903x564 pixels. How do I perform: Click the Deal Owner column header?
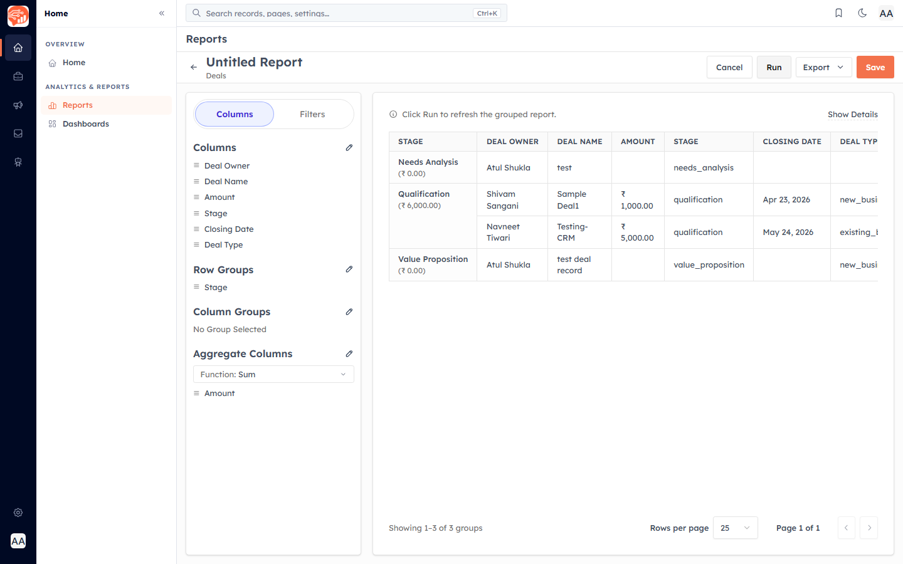[x=512, y=142]
